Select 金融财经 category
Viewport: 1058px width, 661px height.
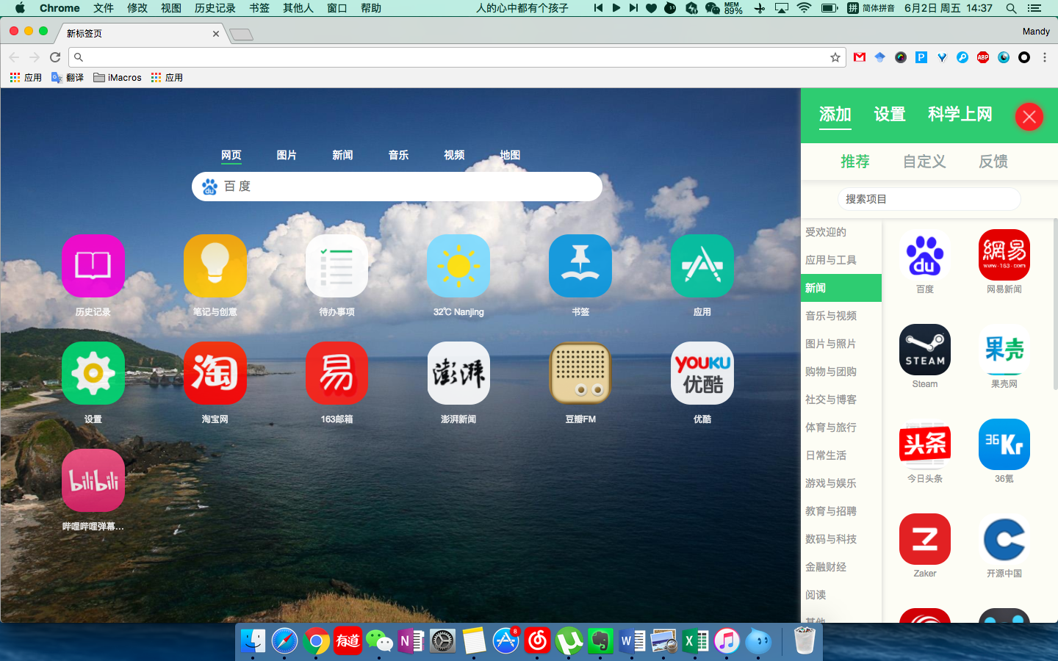pos(841,567)
